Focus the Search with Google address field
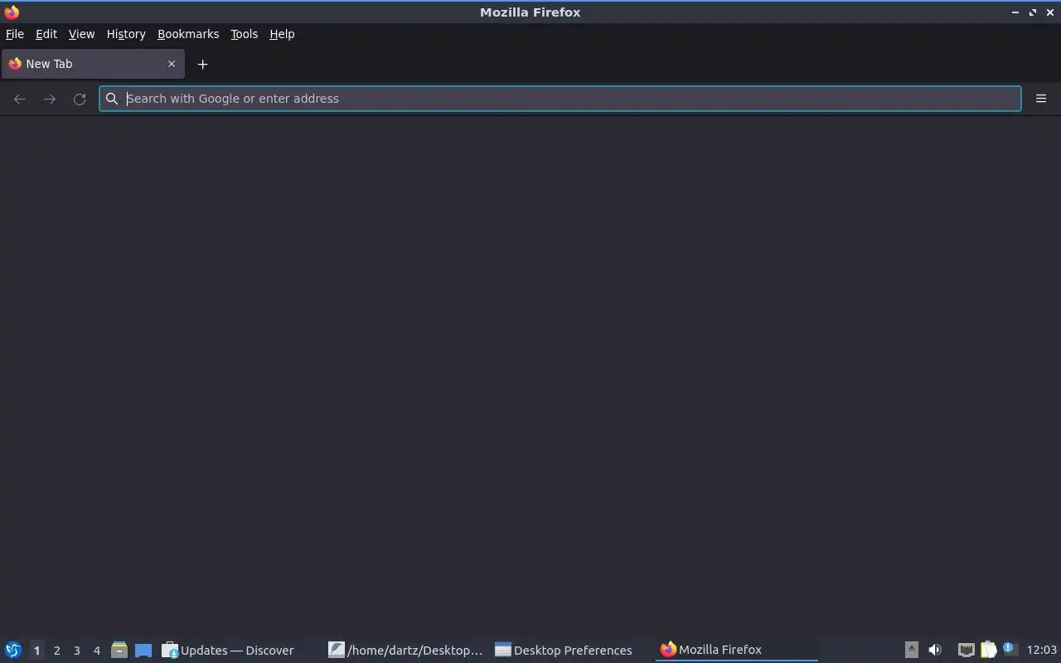Viewport: 1061px width, 663px height. [560, 99]
